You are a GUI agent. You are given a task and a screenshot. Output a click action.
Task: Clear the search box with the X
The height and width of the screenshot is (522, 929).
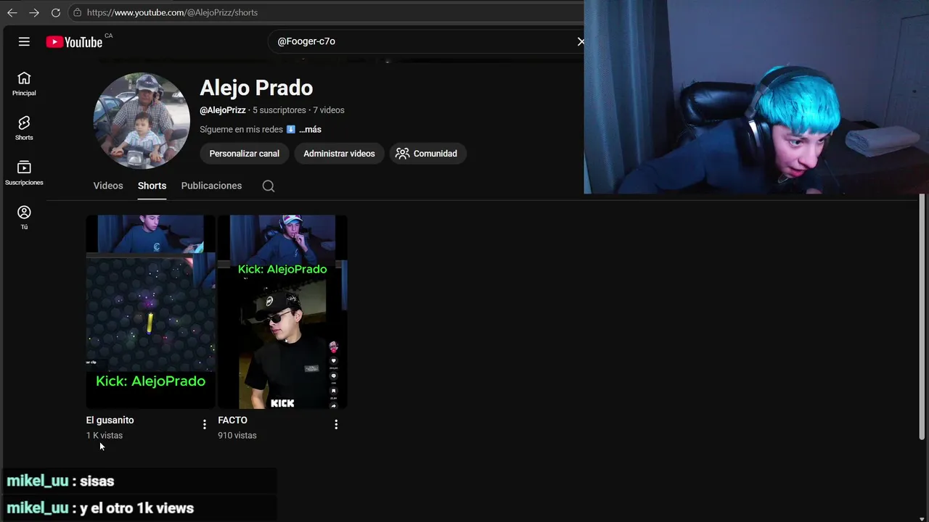(x=580, y=41)
